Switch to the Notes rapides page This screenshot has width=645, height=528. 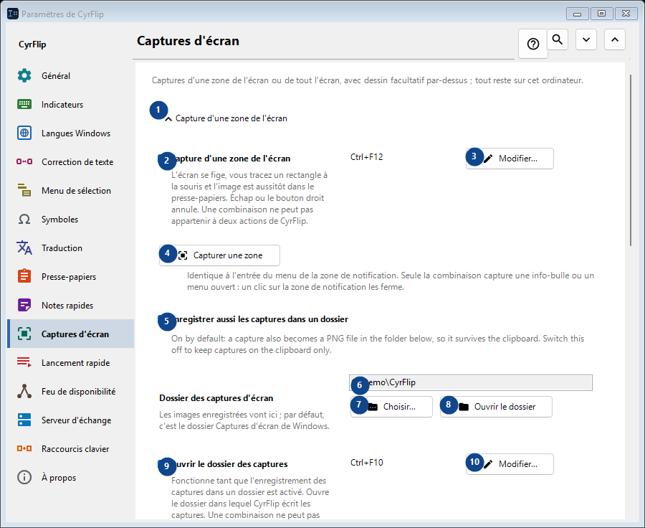[x=71, y=305]
